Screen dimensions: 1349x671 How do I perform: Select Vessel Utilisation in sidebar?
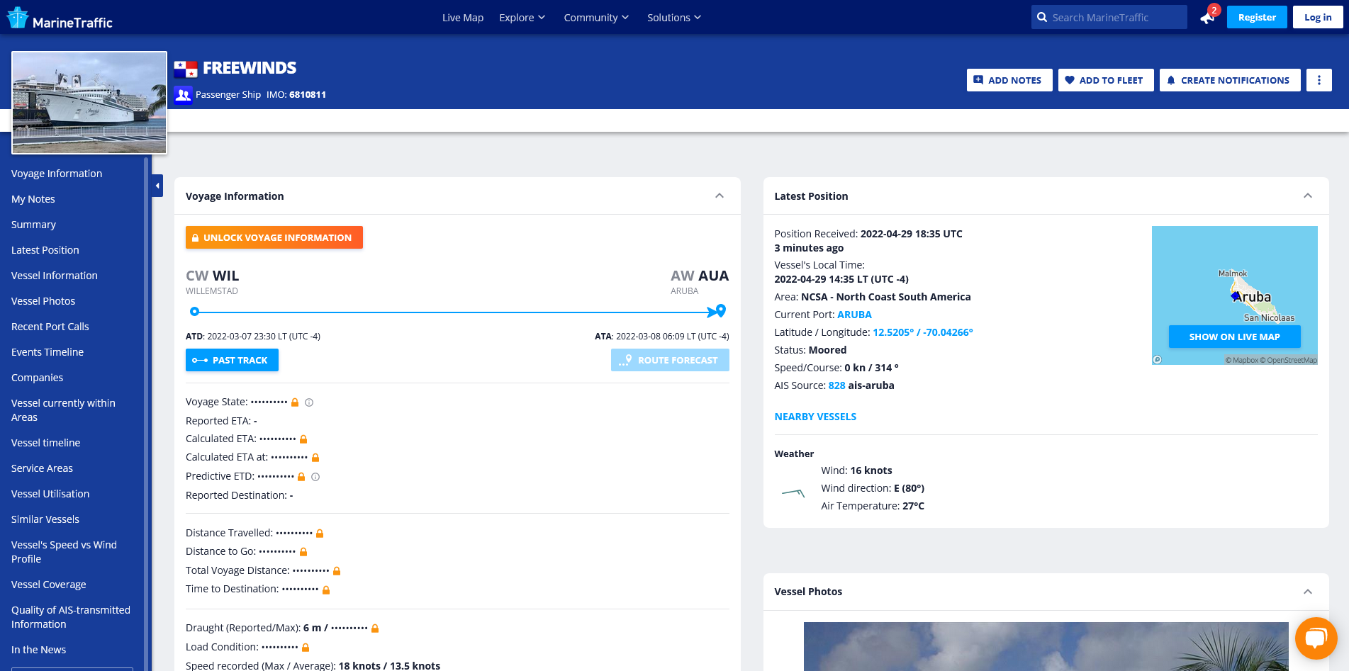click(x=50, y=494)
